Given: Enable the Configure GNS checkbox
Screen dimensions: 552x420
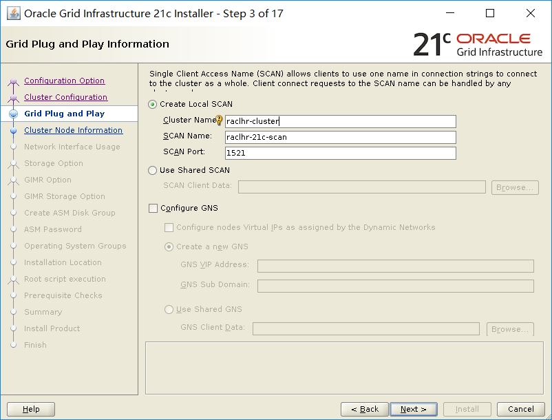Looking at the screenshot, I should pyautogui.click(x=153, y=209).
